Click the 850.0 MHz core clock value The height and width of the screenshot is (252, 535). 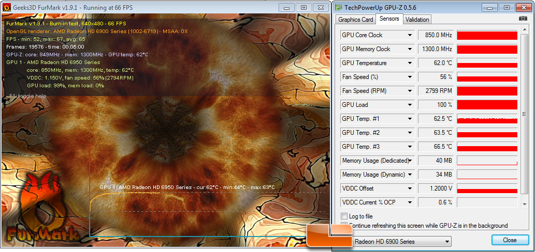click(436, 35)
